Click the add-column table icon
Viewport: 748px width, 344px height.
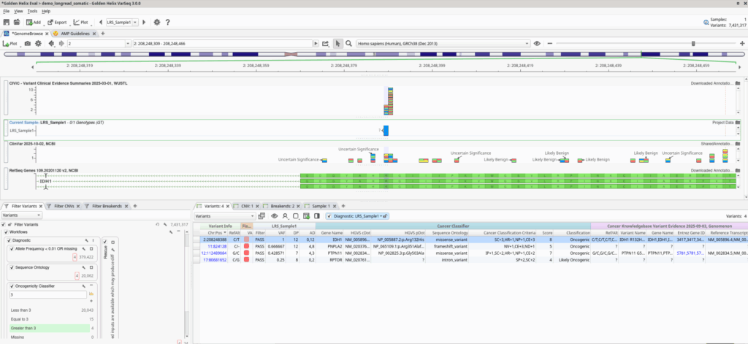click(306, 215)
